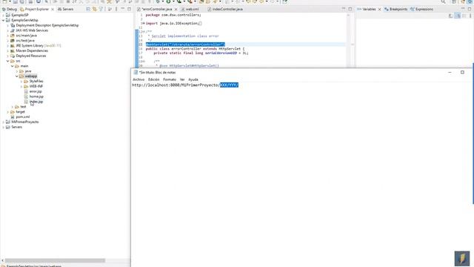Open Project Explorer view menu dots
474x267 pixels.
tap(116, 9)
